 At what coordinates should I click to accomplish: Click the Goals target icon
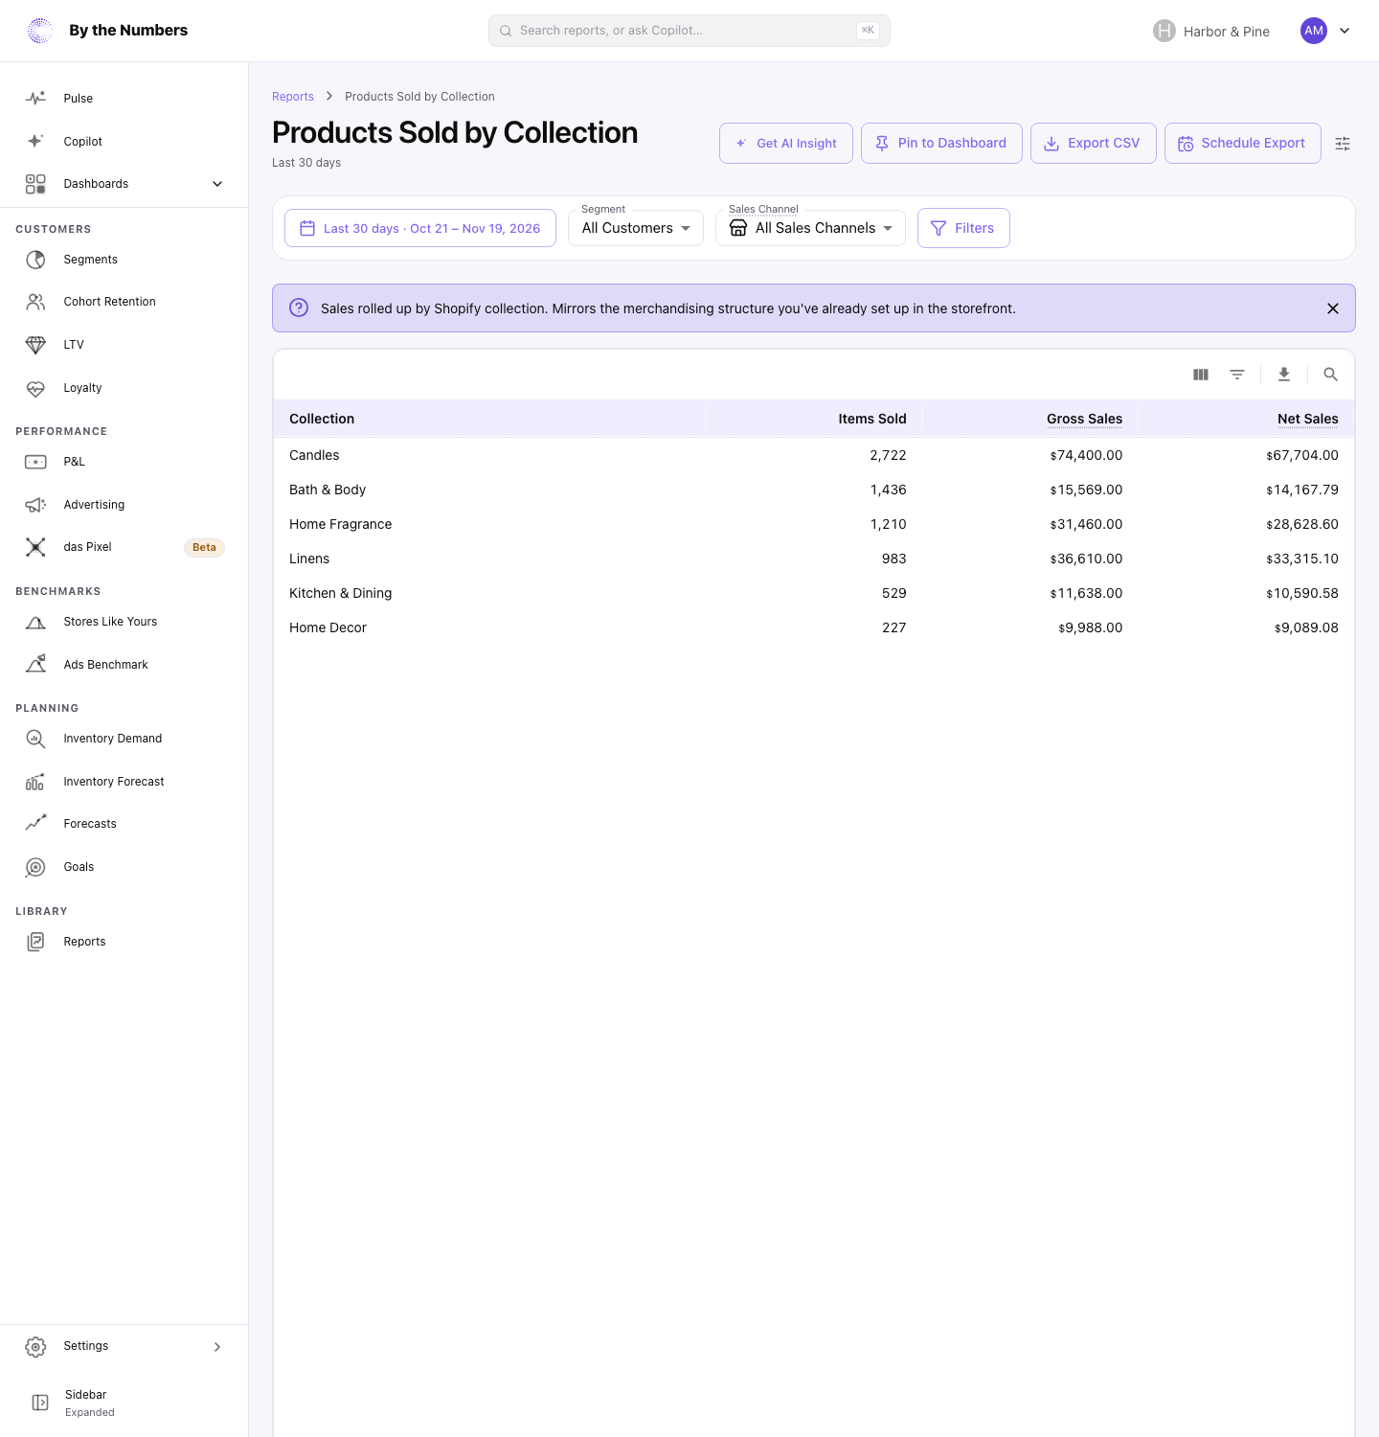click(x=35, y=867)
